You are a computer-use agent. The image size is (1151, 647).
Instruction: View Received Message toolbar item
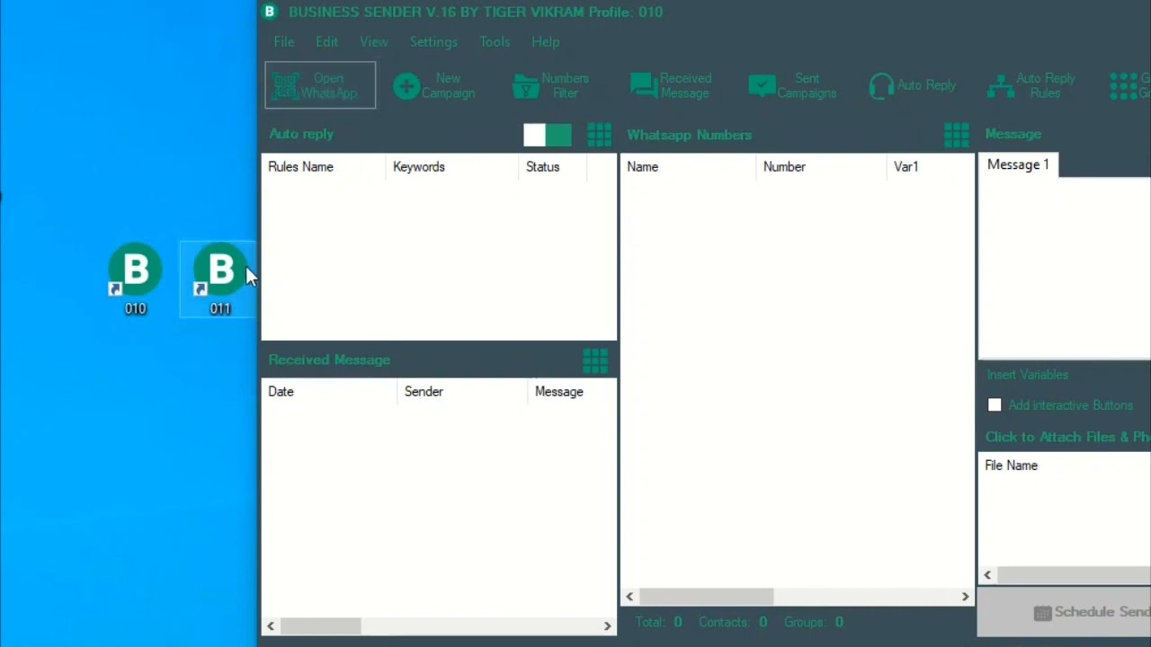tap(671, 85)
